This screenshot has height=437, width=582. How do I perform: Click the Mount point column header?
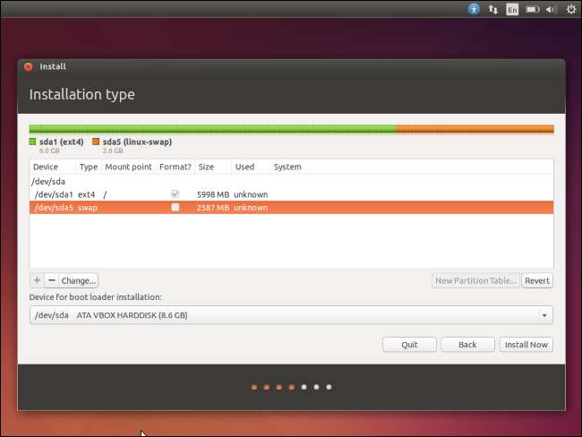(128, 167)
